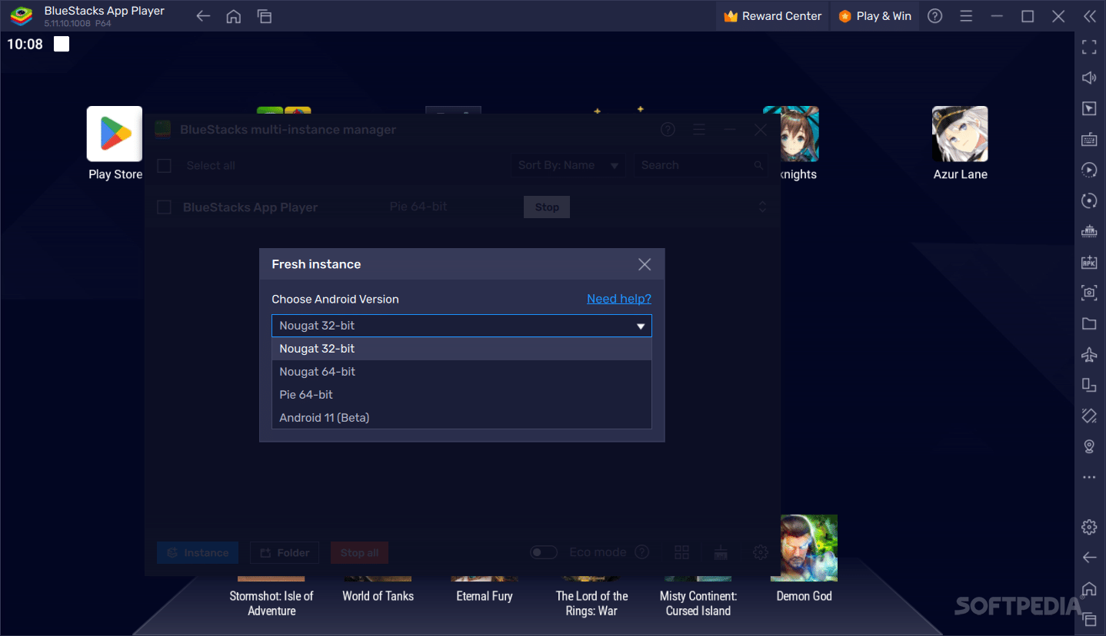The height and width of the screenshot is (636, 1106).
Task: Open media folder from sidebar
Action: coord(1089,323)
